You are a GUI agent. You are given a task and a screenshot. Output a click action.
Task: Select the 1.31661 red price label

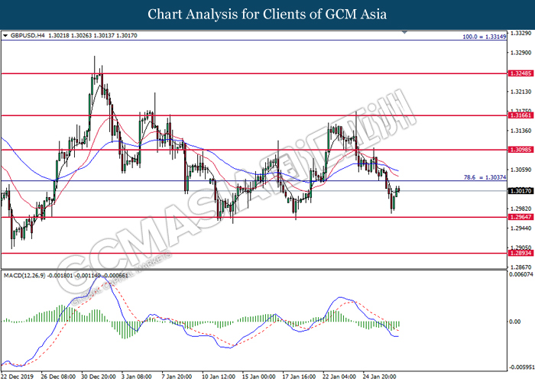point(520,115)
